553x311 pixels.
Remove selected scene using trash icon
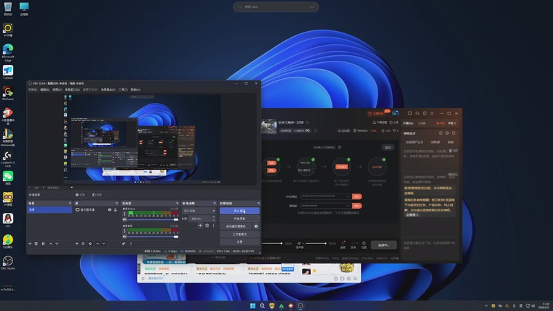tap(37, 244)
